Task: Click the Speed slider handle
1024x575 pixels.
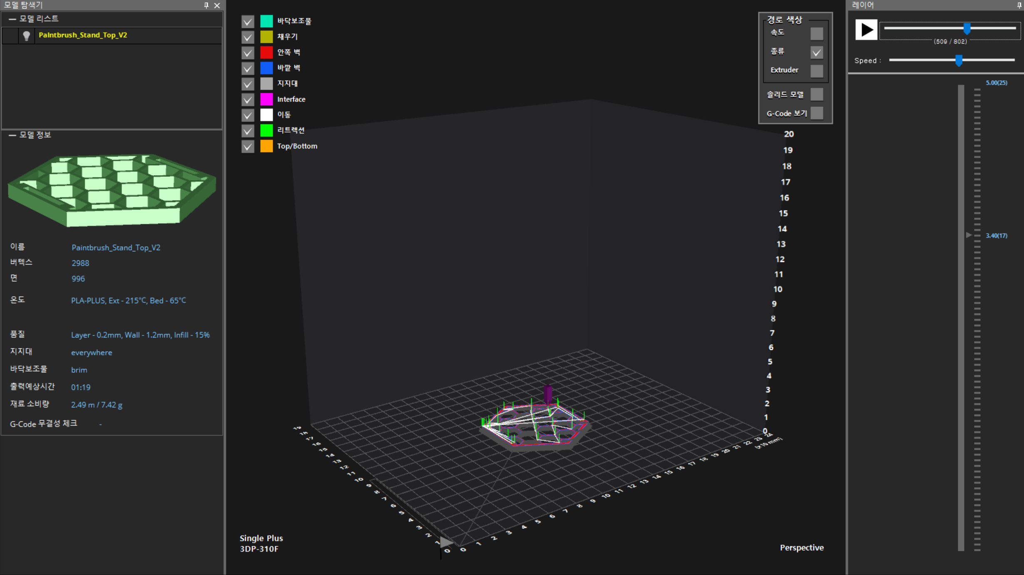Action: pos(959,60)
